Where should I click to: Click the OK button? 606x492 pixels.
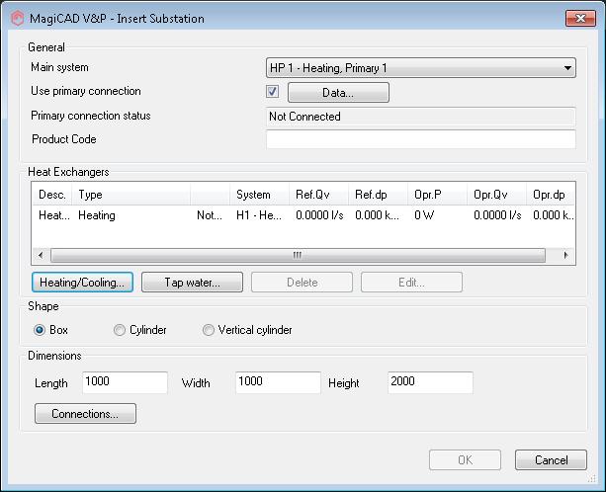pos(465,460)
